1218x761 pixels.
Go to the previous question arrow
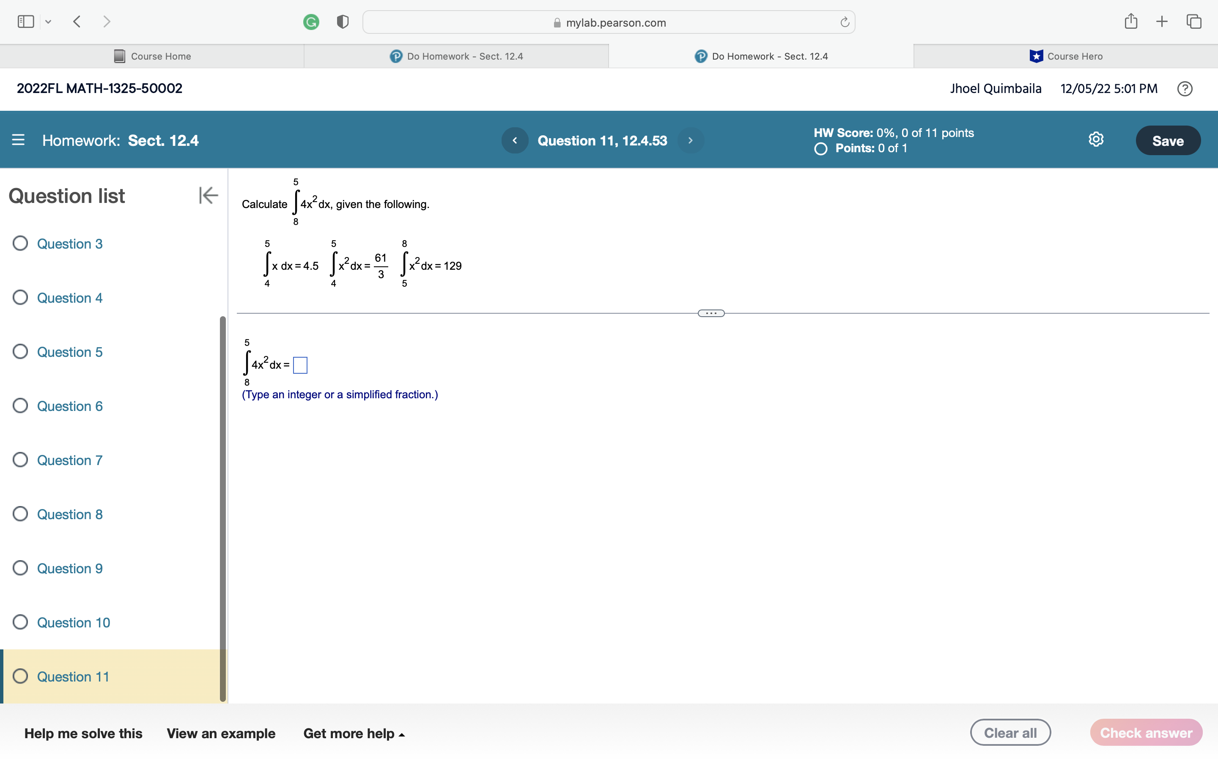click(x=514, y=140)
